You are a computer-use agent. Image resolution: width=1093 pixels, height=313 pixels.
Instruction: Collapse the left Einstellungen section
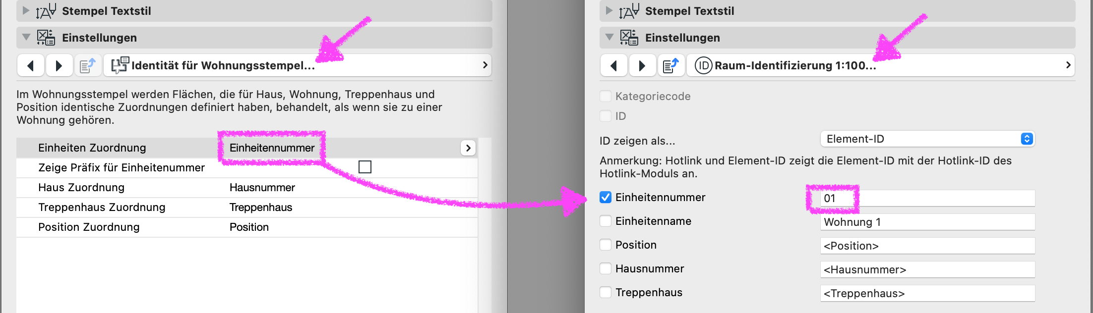tap(26, 38)
